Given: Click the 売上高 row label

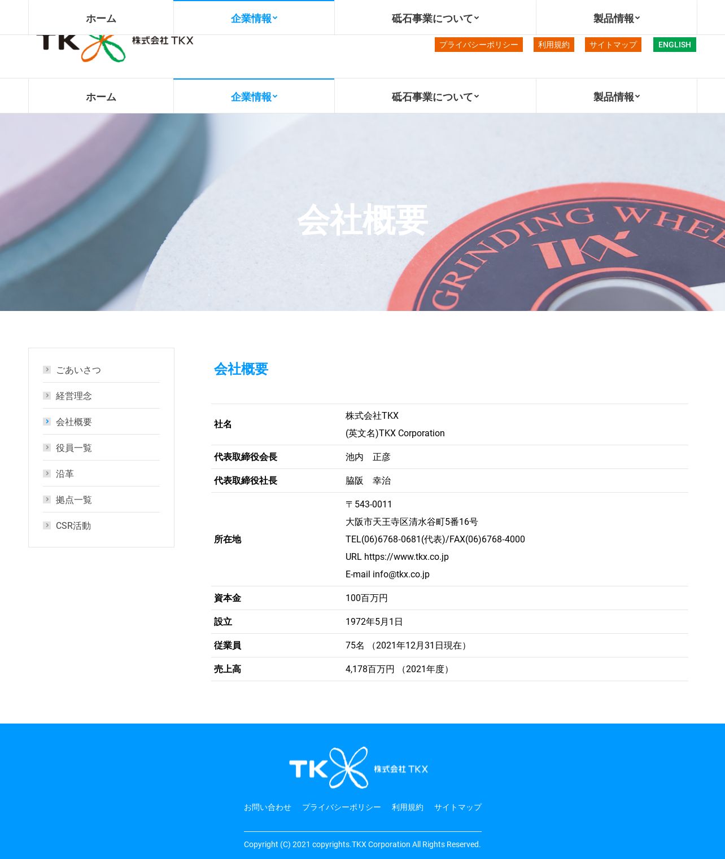Looking at the screenshot, I should [228, 669].
